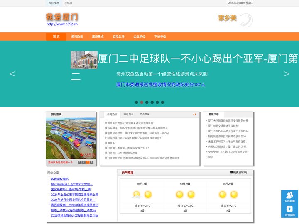Open 2019菏泽市城市开发投资有限公司 link
The image size is (299, 224).
75,215
